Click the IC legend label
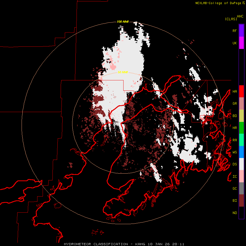 pyautogui.click(x=235, y=177)
